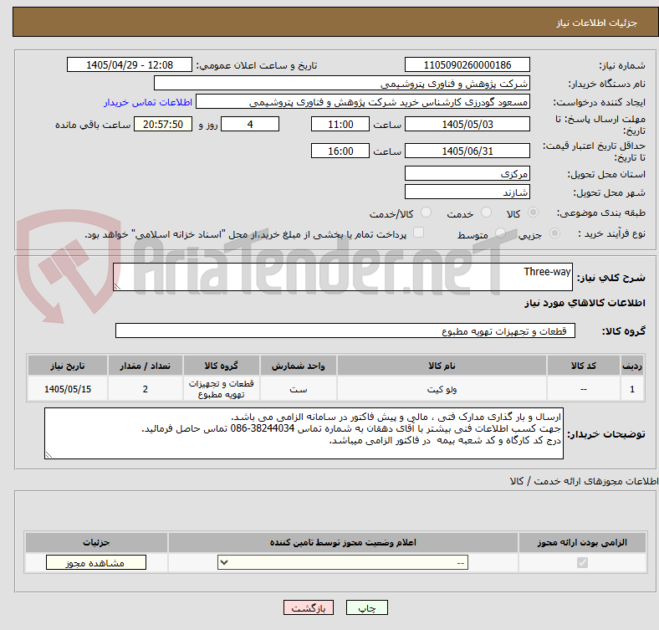Click the گروه کالا field
The width and height of the screenshot is (659, 630).
click(345, 331)
